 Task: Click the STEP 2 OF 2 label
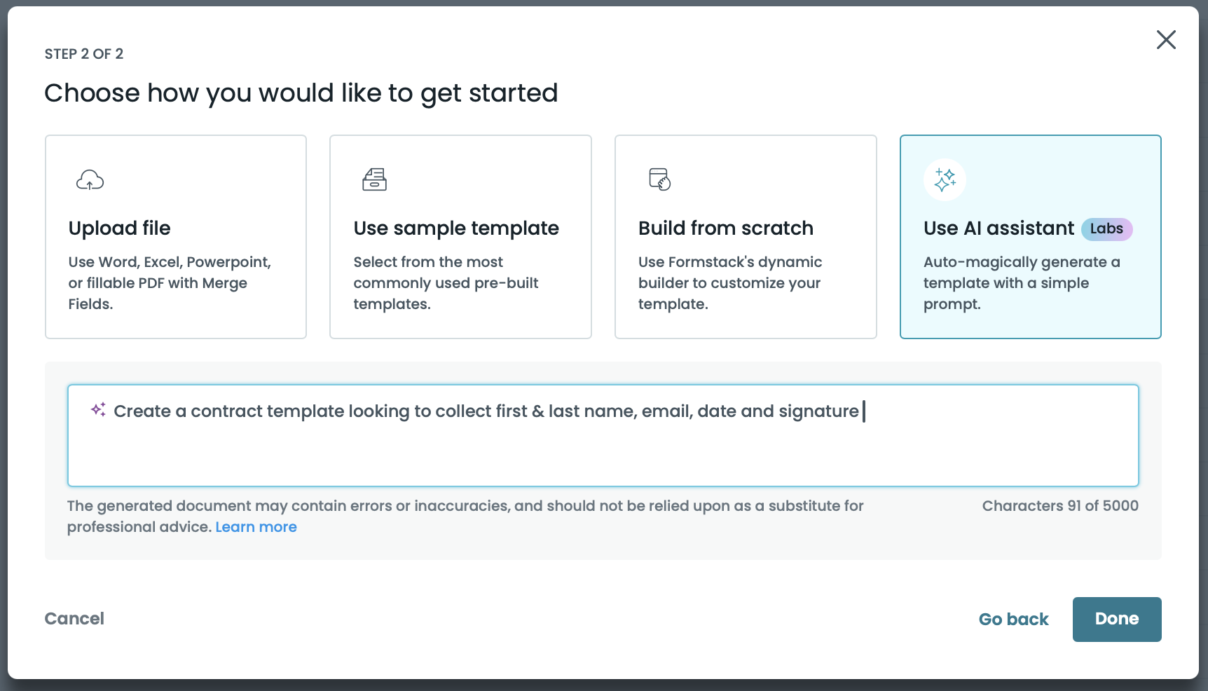click(x=83, y=53)
